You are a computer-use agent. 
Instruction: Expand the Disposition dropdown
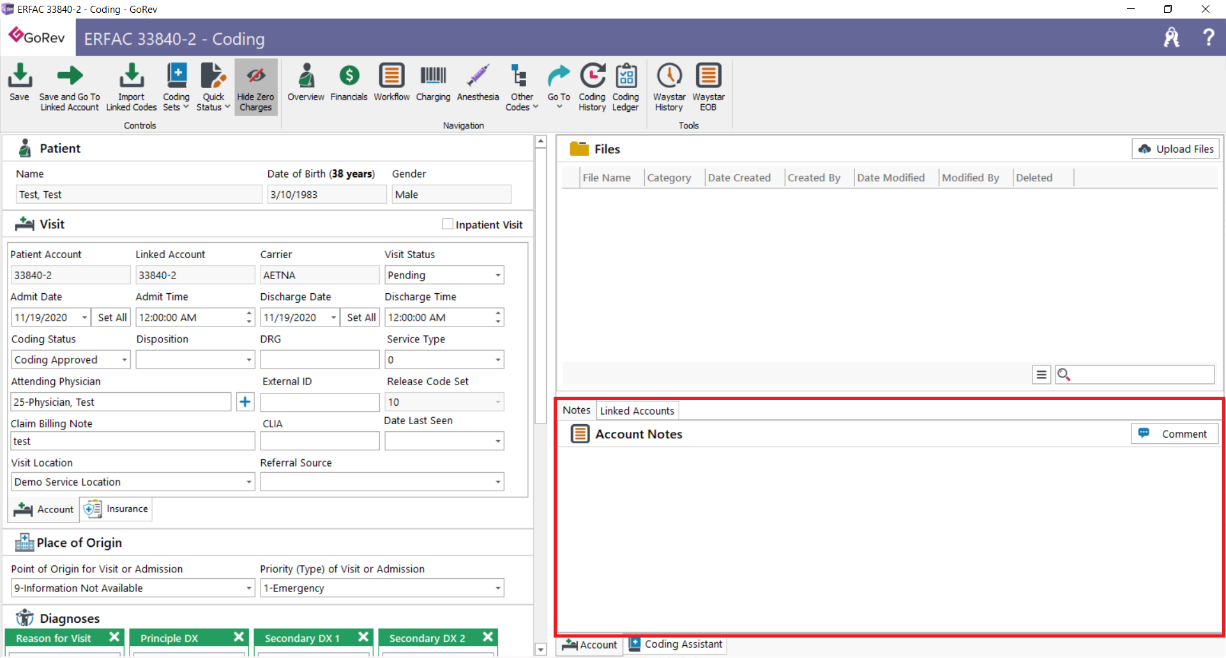[x=249, y=360]
